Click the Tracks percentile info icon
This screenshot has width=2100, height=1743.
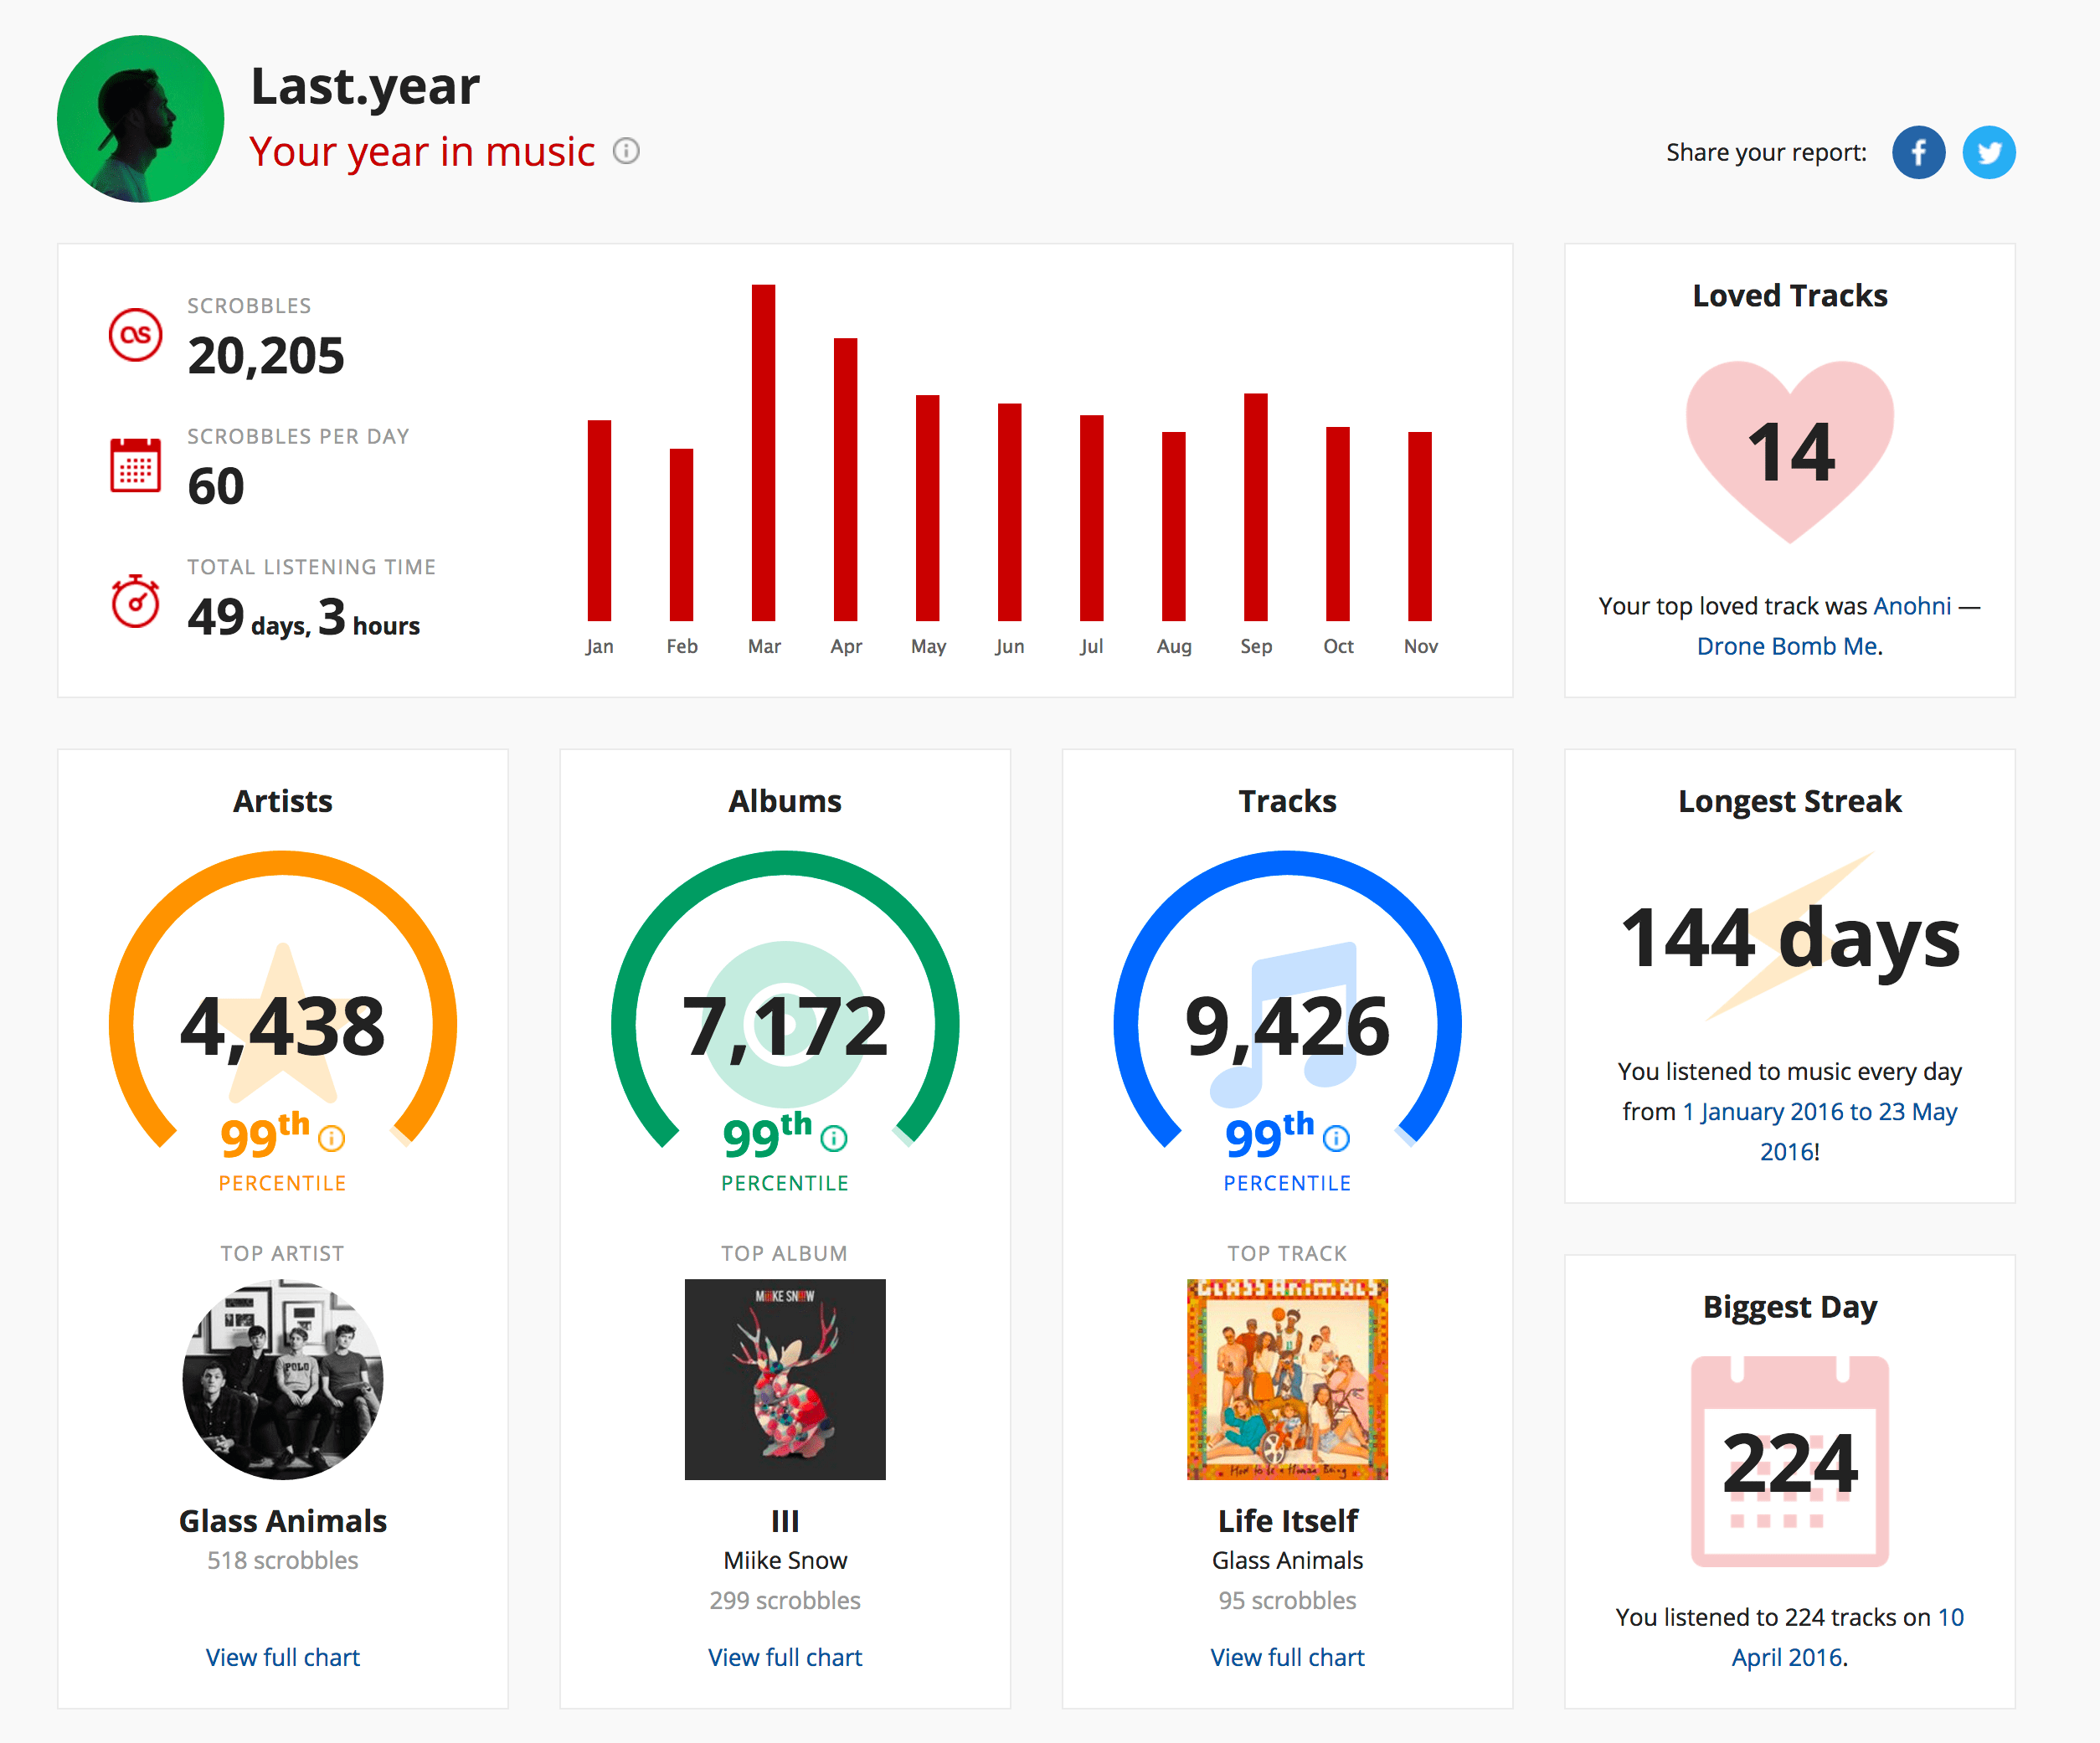1336,1138
